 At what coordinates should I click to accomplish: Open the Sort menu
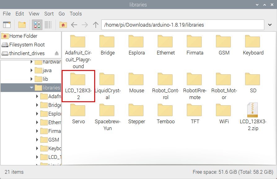(x=49, y=14)
